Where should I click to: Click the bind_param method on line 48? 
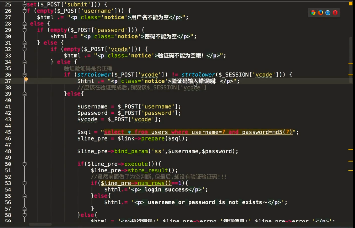(131, 151)
